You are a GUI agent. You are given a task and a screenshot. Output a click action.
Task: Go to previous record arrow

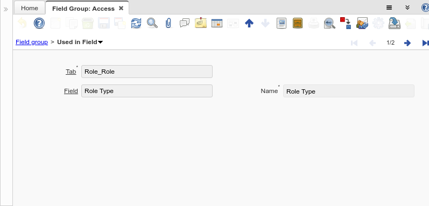tap(372, 43)
